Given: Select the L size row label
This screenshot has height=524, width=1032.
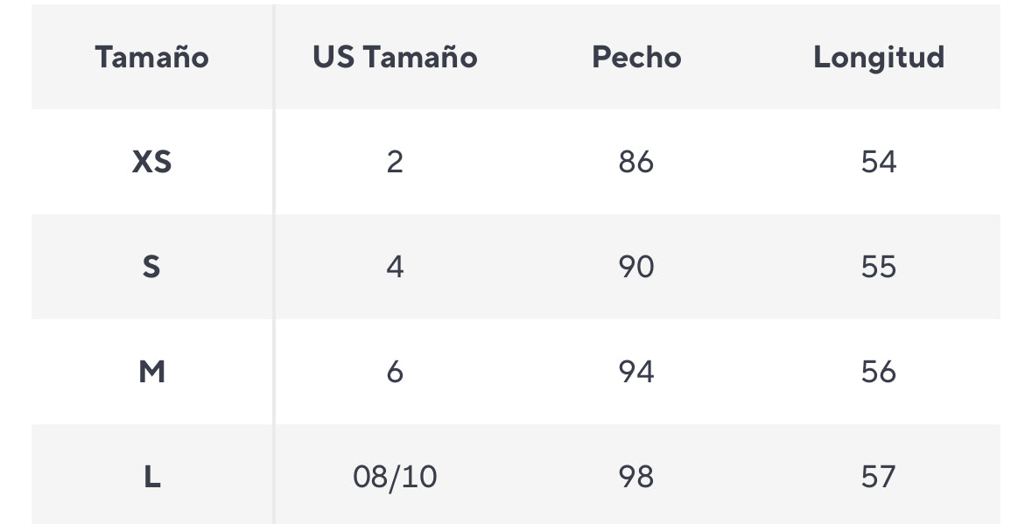Looking at the screenshot, I should [x=151, y=477].
